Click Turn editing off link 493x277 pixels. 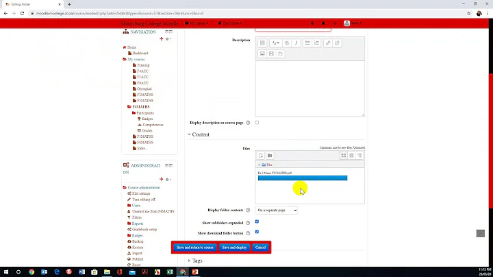144,200
